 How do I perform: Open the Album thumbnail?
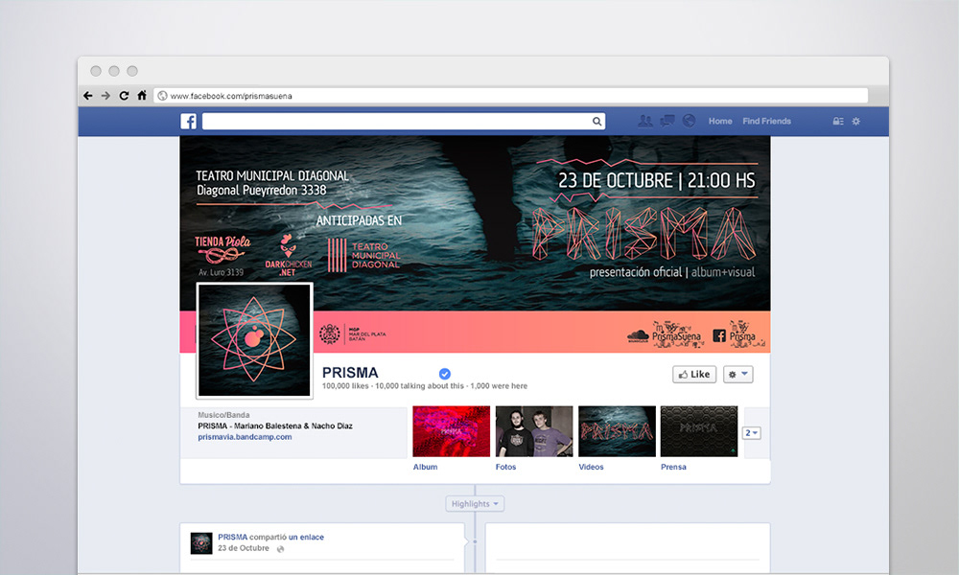452,431
